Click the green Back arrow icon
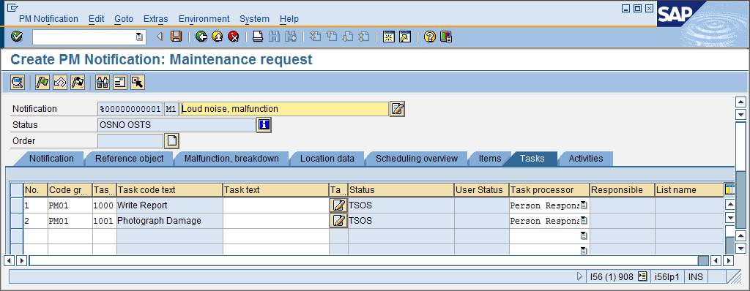The height and width of the screenshot is (291, 750). tap(201, 37)
